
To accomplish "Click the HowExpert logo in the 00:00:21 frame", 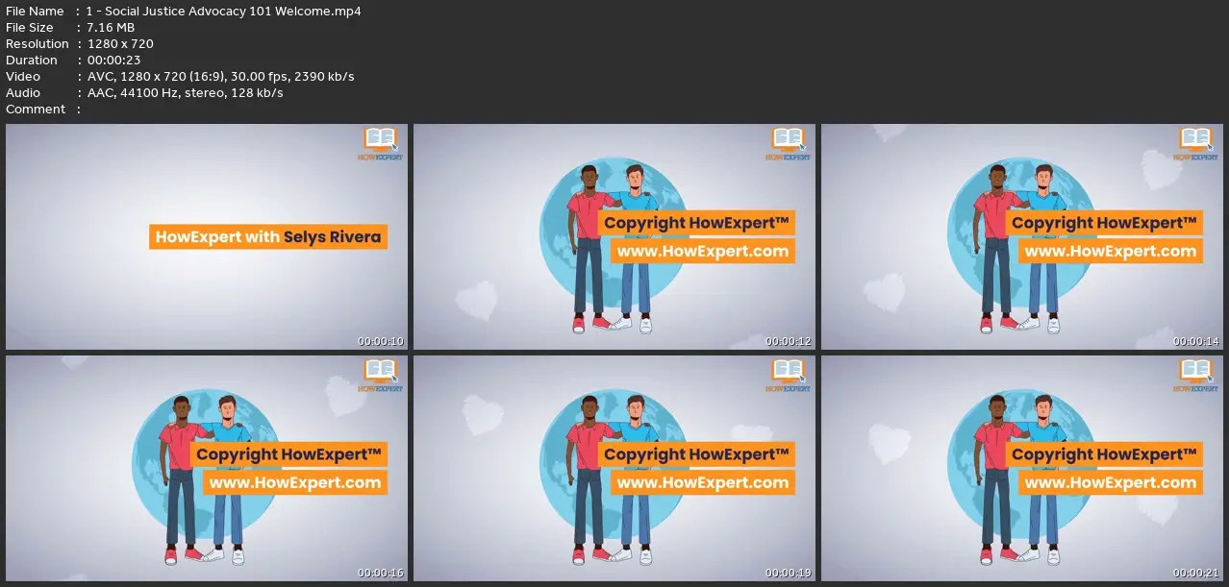I will [1196, 376].
